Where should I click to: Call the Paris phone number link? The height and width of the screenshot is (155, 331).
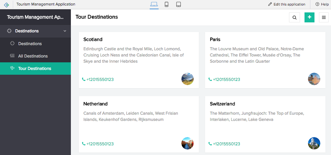coord(226,80)
